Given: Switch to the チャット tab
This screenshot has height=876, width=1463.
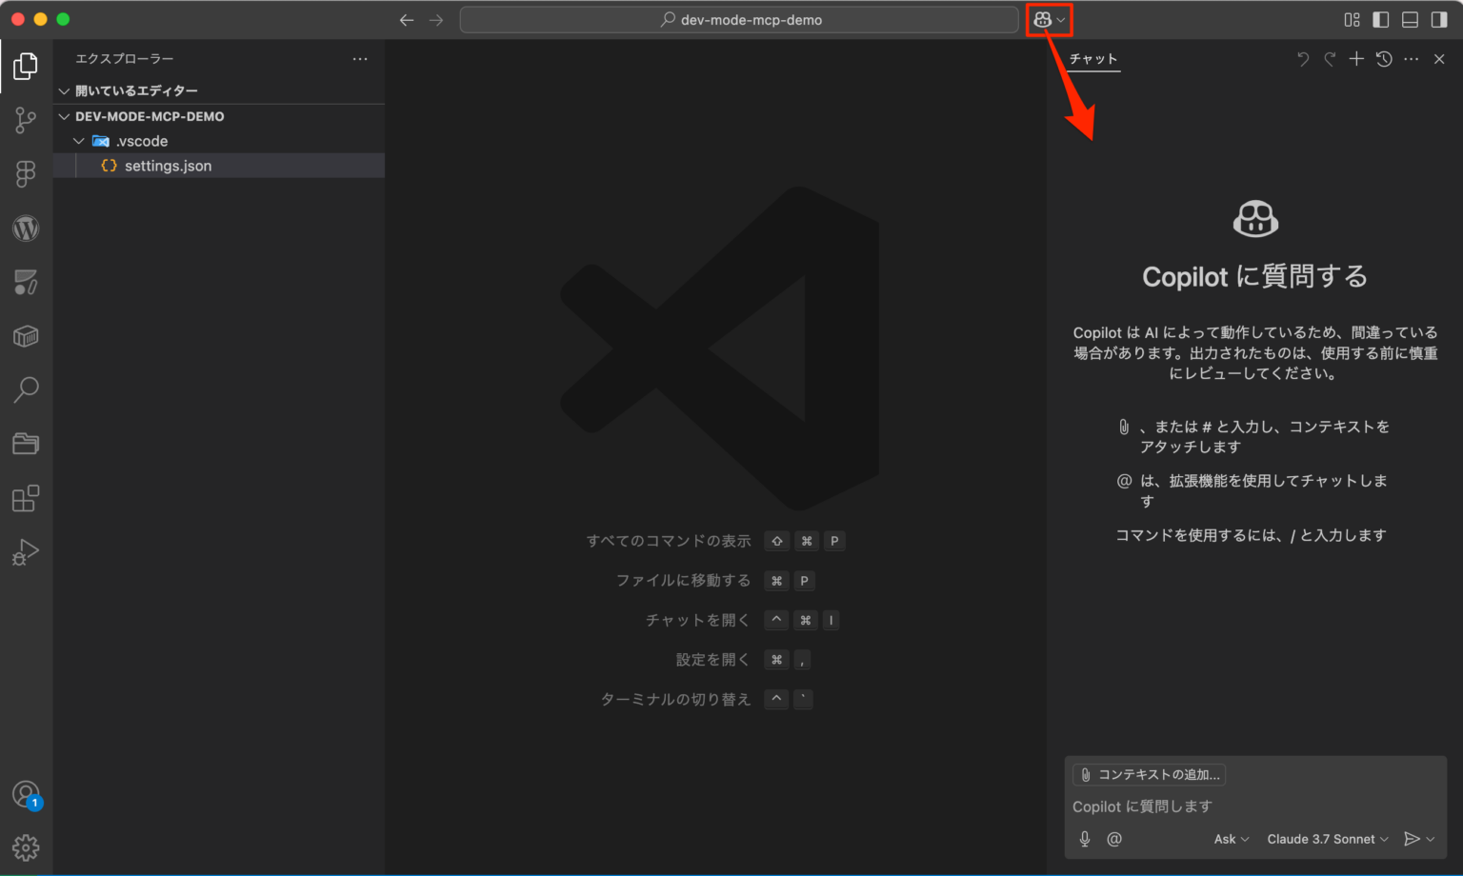Looking at the screenshot, I should pos(1092,58).
